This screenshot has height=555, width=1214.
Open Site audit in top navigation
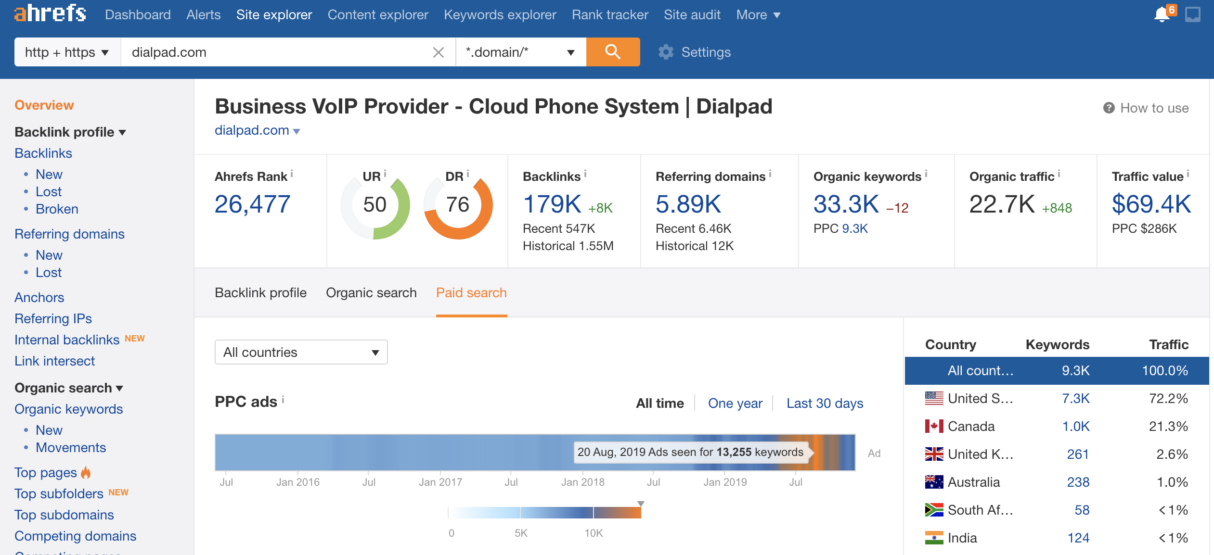(x=692, y=15)
